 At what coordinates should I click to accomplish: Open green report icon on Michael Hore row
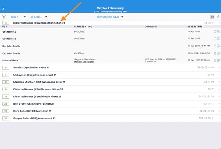[219, 60]
